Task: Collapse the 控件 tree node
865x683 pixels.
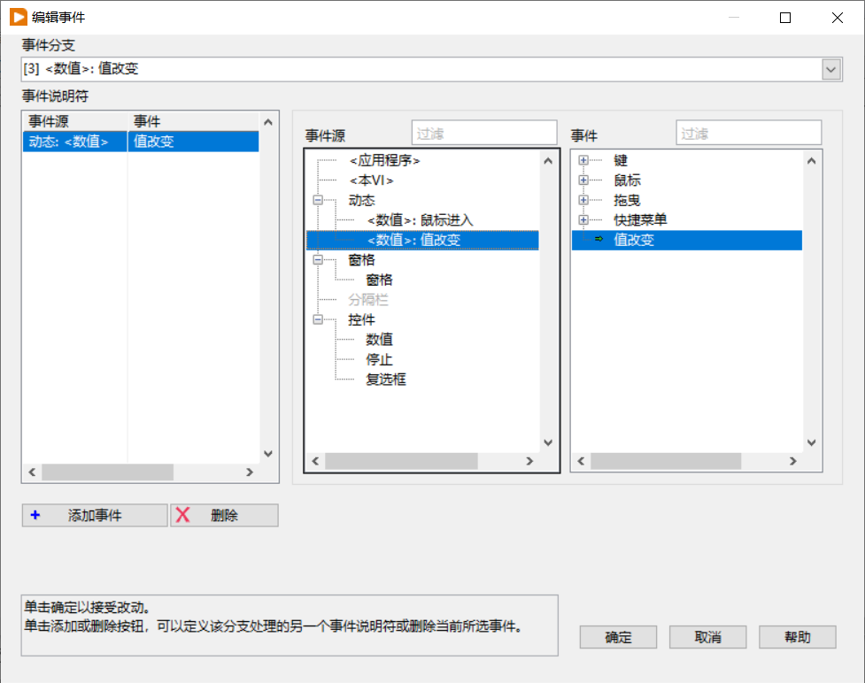Action: [x=317, y=319]
